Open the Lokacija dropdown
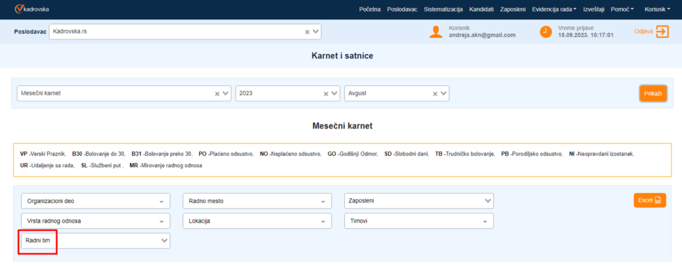The width and height of the screenshot is (682, 267). pos(257,220)
